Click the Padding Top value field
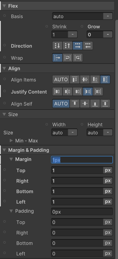Viewport: 118px width, 259px height. (x=77, y=222)
